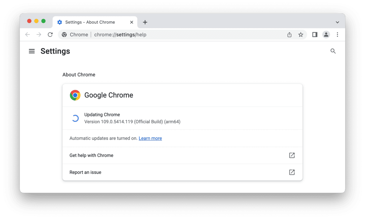Click the search settings magnifier icon

point(333,51)
